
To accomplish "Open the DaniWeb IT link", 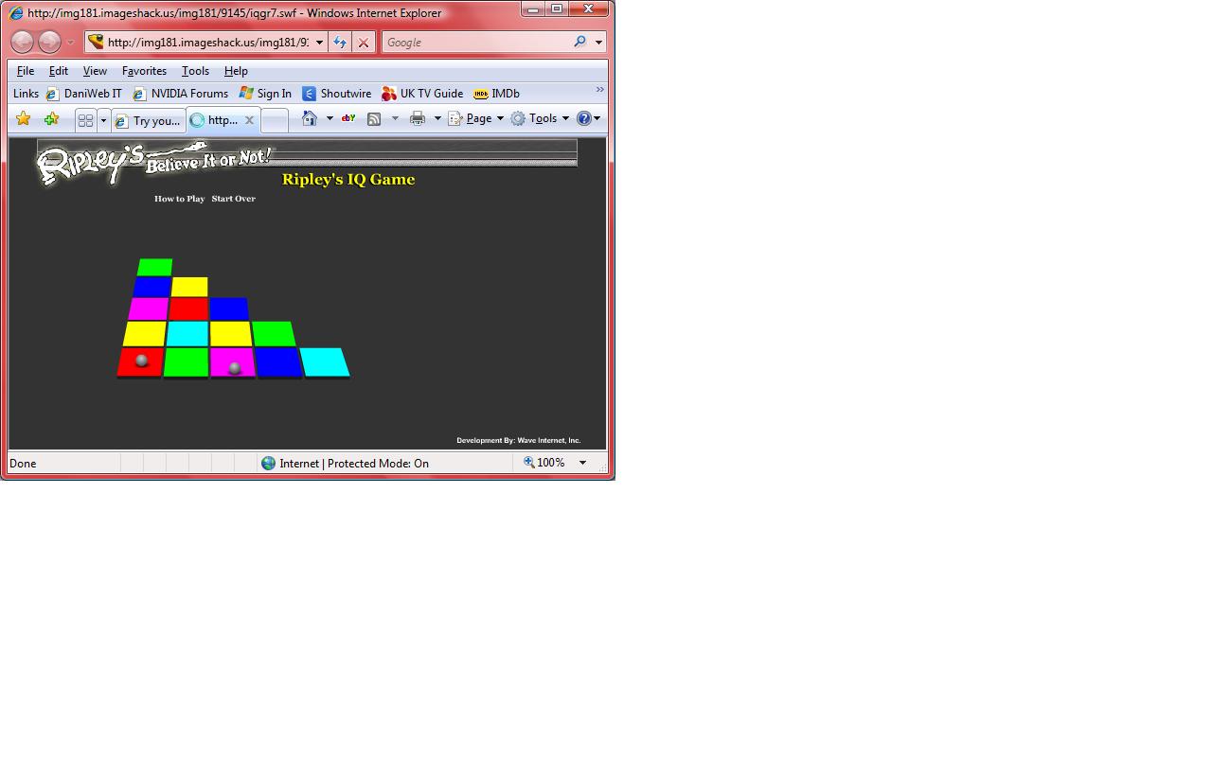I will coord(83,94).
